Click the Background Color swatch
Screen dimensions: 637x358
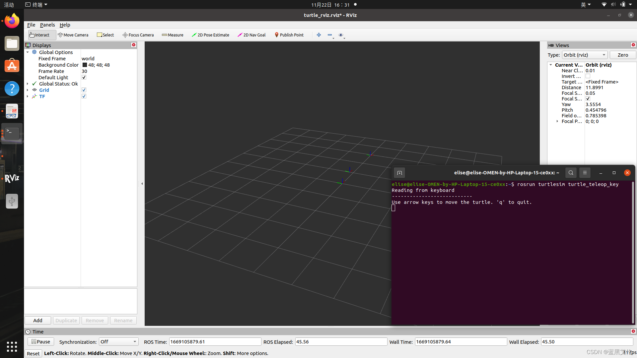85,65
